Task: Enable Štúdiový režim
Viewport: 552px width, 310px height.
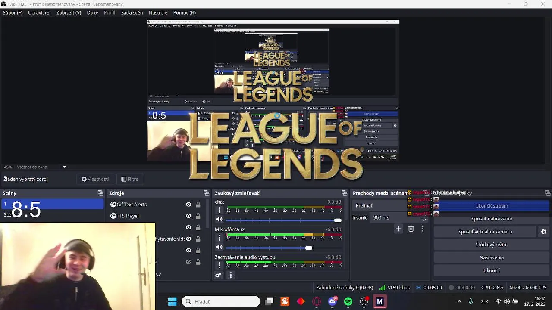Action: [492, 245]
